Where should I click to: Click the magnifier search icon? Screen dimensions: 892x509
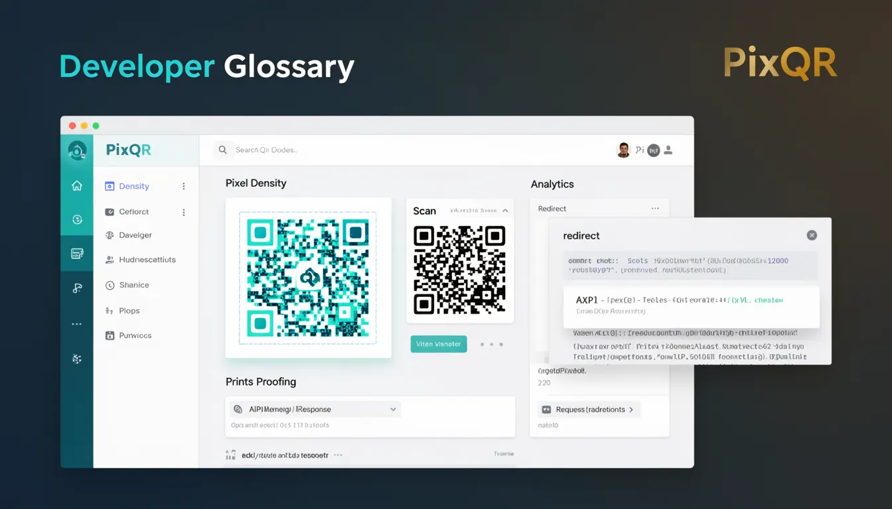223,150
